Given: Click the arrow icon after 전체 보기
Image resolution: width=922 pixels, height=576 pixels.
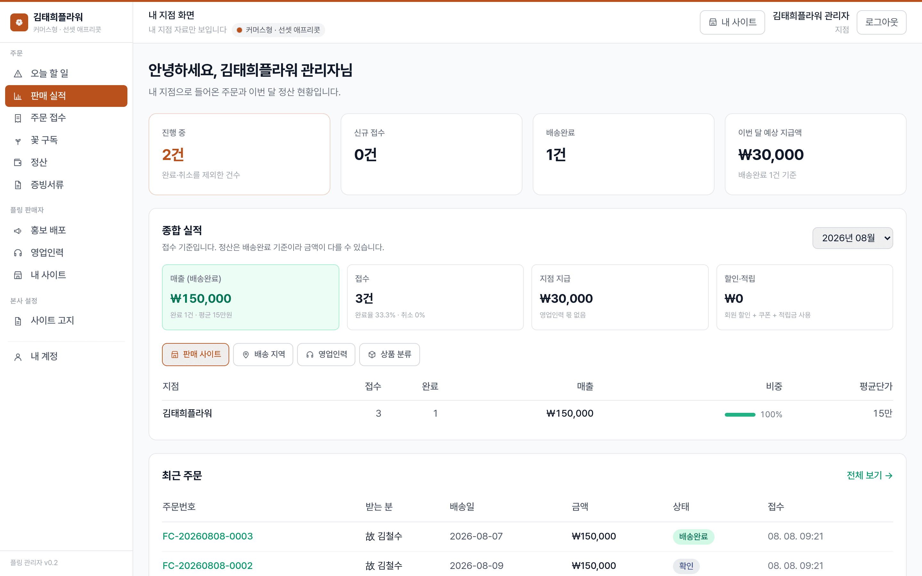Looking at the screenshot, I should coord(889,476).
